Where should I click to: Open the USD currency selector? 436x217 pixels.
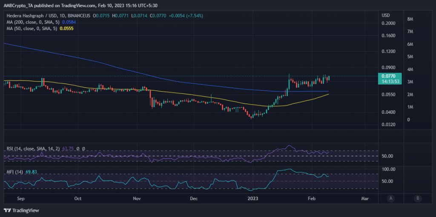pos(386,16)
